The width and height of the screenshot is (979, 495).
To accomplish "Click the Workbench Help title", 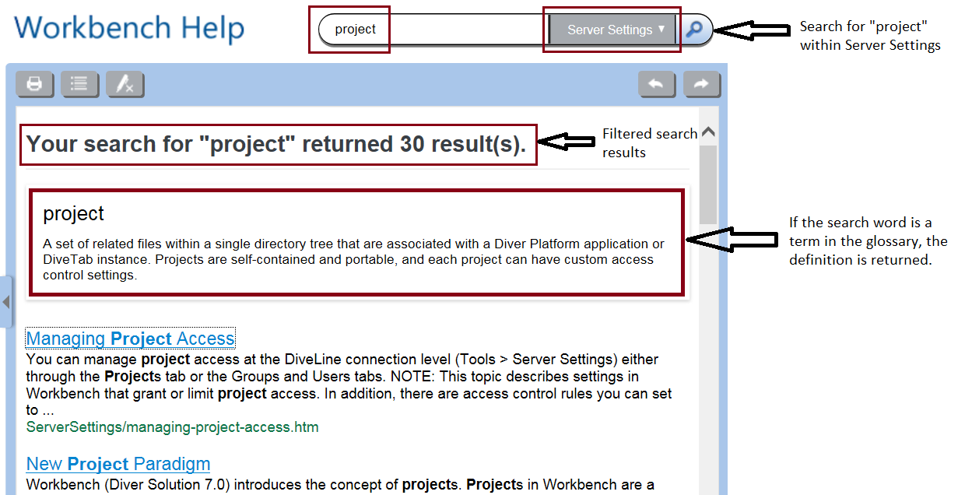I will coord(129,28).
